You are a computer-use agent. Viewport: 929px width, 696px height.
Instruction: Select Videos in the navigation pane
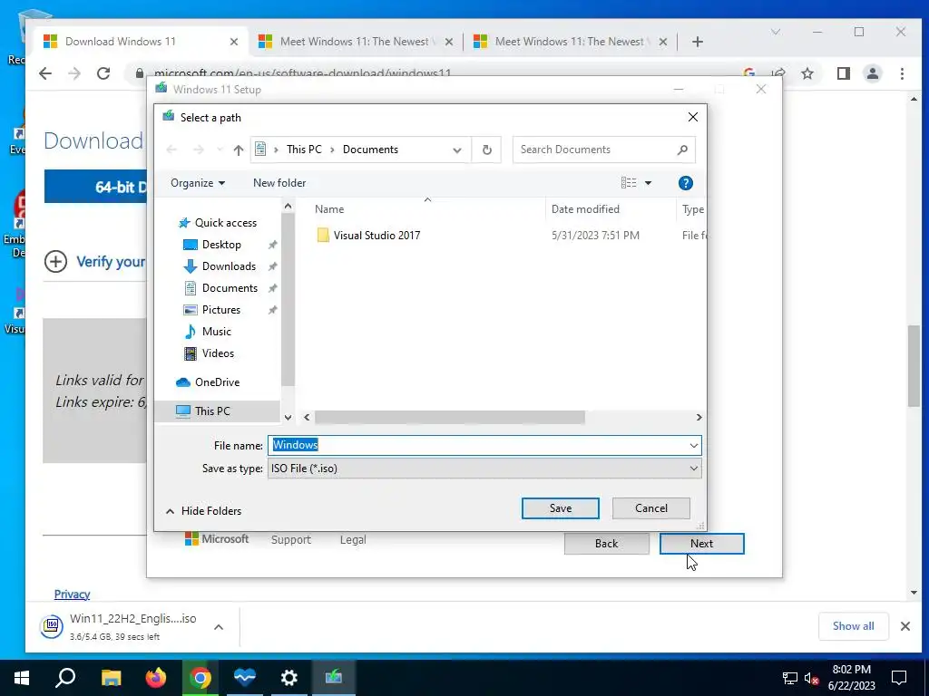tap(218, 353)
